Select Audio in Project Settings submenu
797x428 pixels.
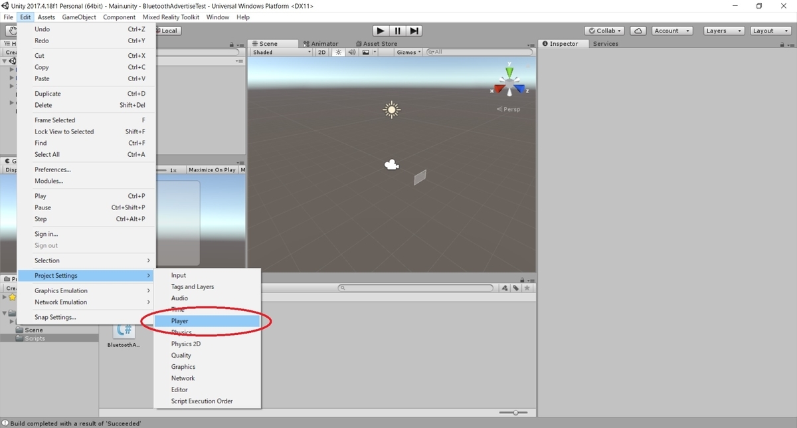point(207,298)
